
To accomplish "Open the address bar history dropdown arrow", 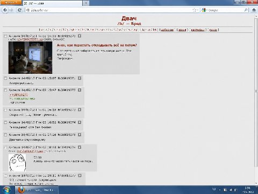I will tap(197, 10).
